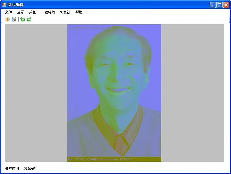Maximize the 图片编辑 window
Screen dimensions: 231x174
[219, 5]
